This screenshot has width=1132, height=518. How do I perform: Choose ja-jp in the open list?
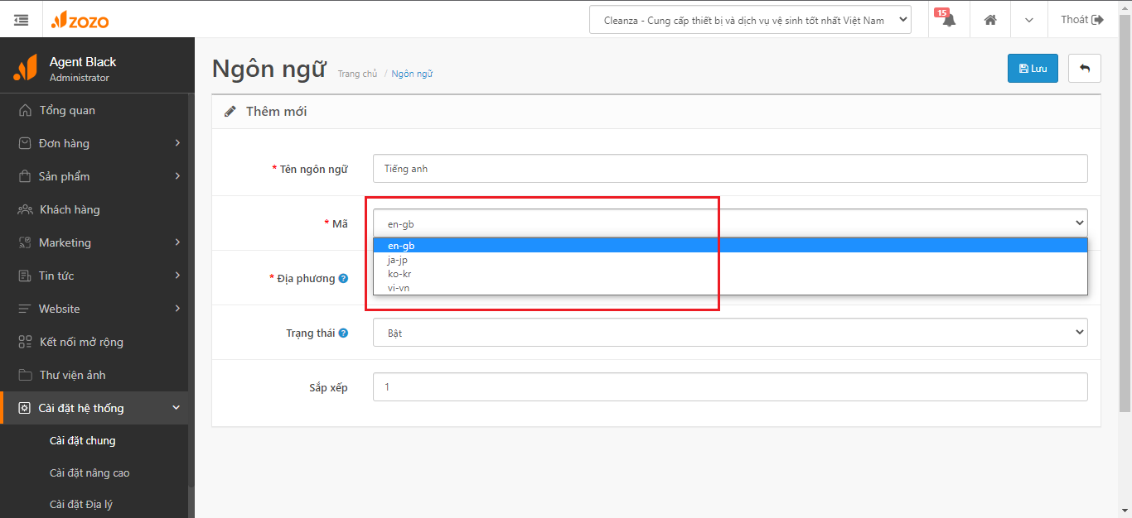730,259
